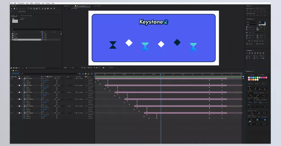Toggle Scale stopwatch on layer 1
Image resolution: width=281 pixels, height=146 pixels.
[23, 80]
